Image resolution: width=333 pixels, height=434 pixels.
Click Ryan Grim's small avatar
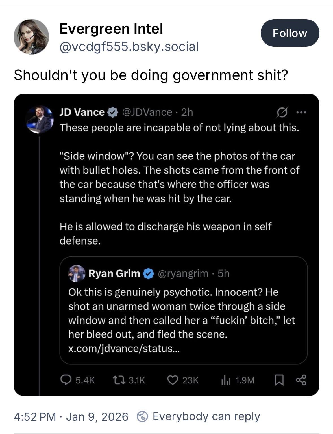click(77, 273)
